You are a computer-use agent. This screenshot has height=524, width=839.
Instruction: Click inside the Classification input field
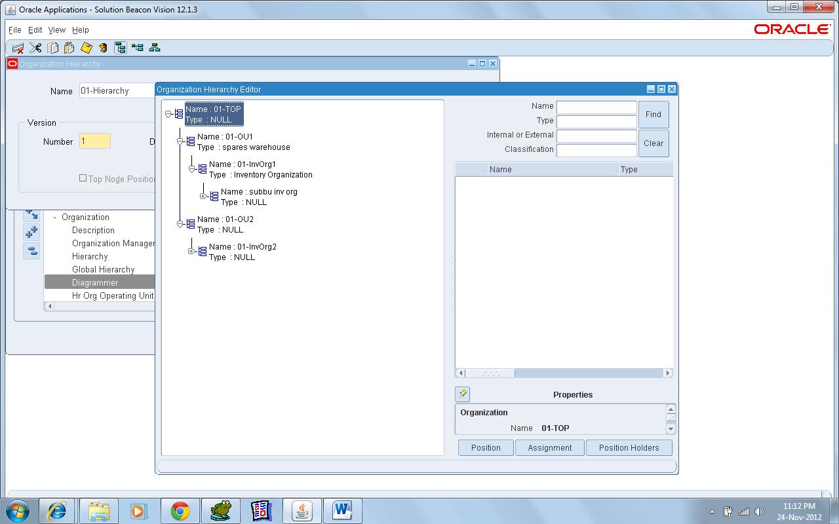(596, 149)
